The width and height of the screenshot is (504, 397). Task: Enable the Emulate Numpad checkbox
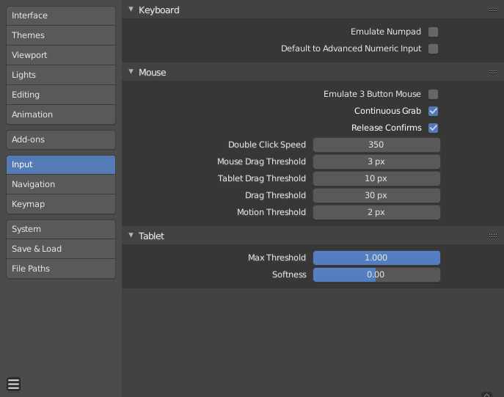click(433, 32)
